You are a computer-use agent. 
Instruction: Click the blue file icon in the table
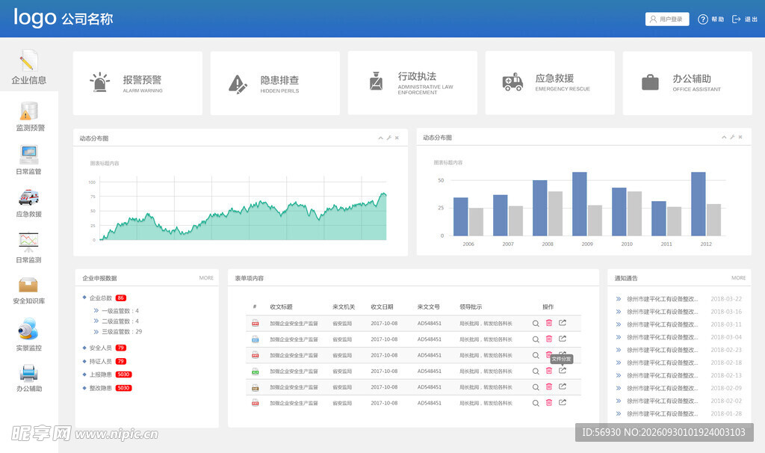255,339
